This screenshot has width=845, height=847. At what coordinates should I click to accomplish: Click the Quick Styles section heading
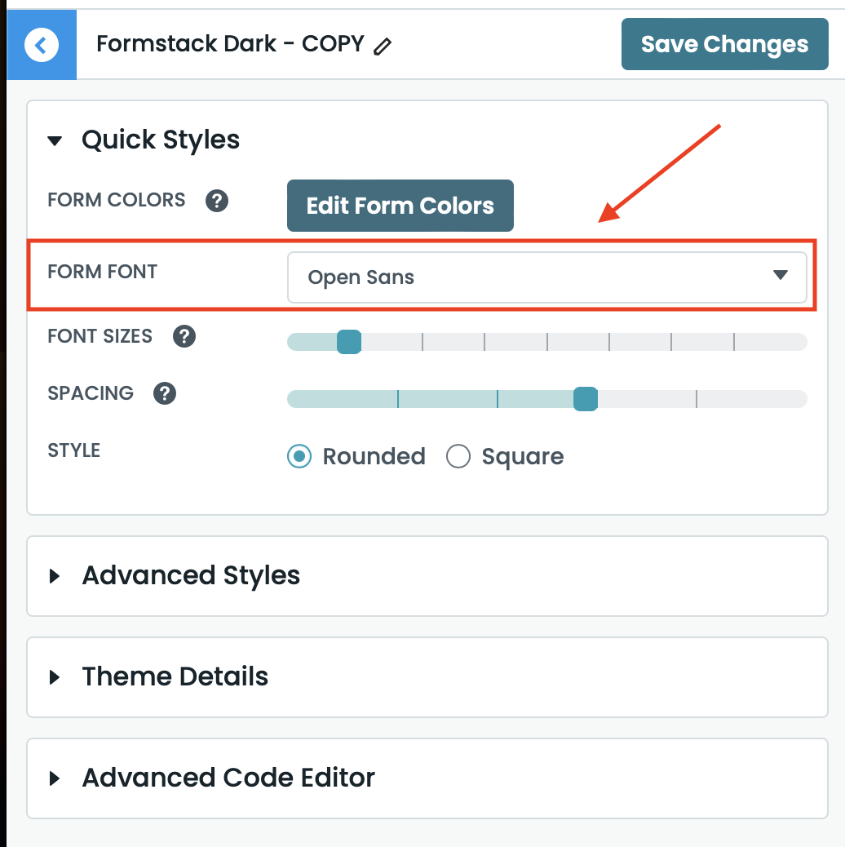point(161,140)
